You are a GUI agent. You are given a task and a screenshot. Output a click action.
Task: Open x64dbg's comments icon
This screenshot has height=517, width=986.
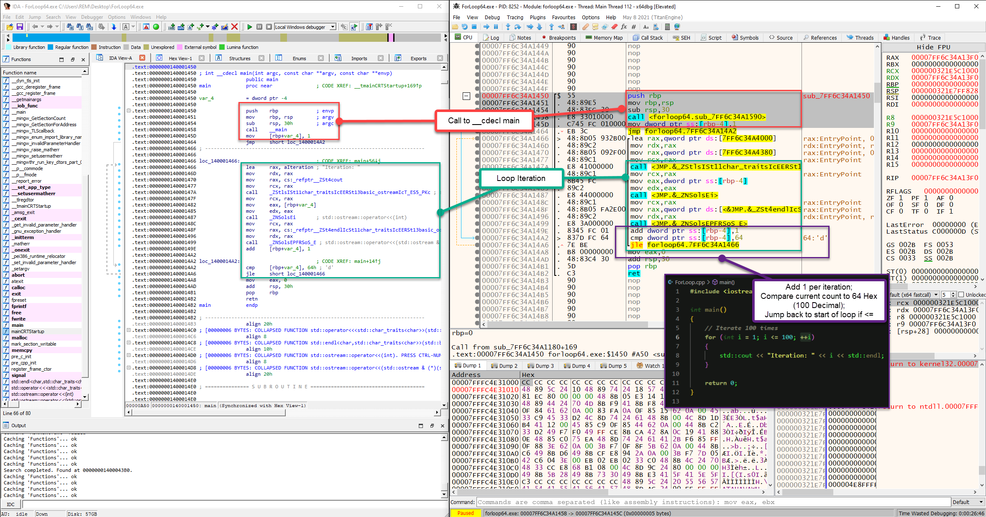(595, 27)
